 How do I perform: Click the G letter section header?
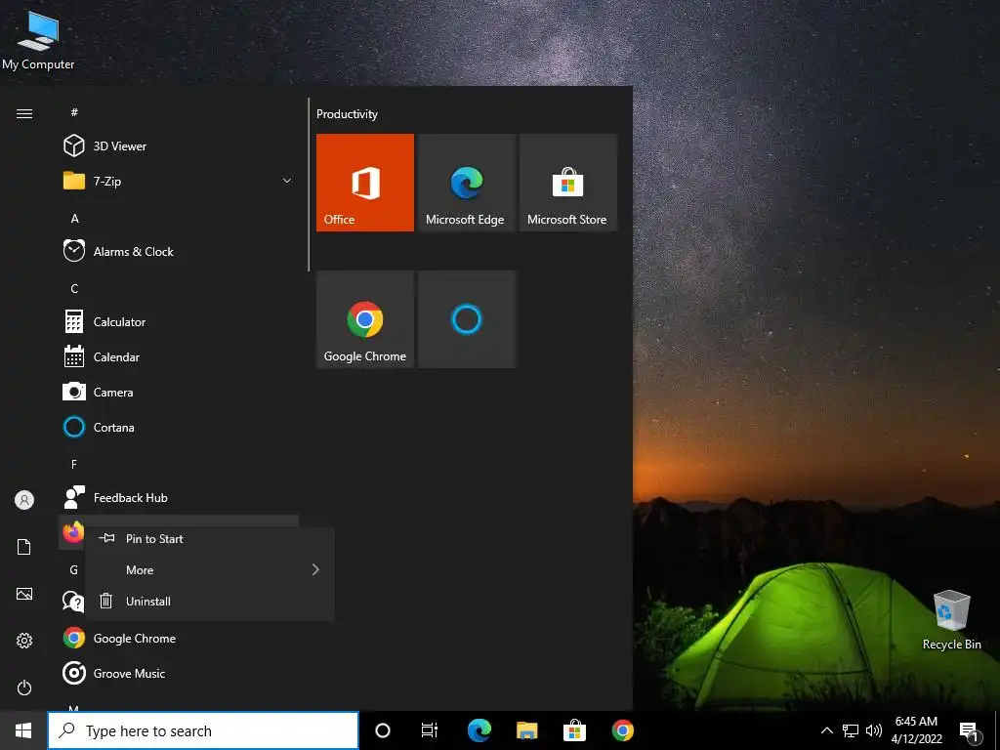(74, 570)
